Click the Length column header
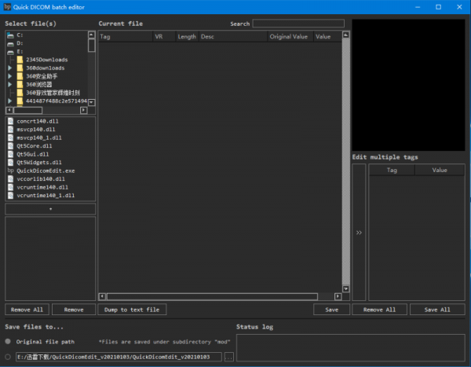The image size is (471, 367). pyautogui.click(x=187, y=37)
